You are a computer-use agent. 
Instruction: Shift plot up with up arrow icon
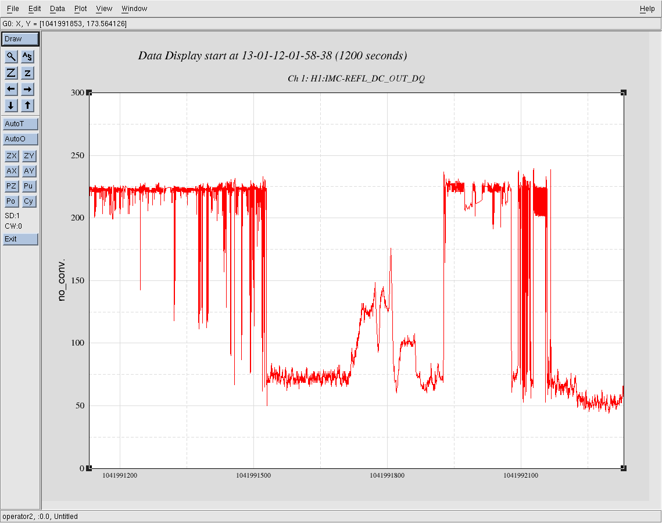tap(27, 105)
